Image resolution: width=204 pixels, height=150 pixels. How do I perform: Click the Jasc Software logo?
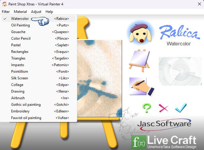pyautogui.click(x=164, y=124)
